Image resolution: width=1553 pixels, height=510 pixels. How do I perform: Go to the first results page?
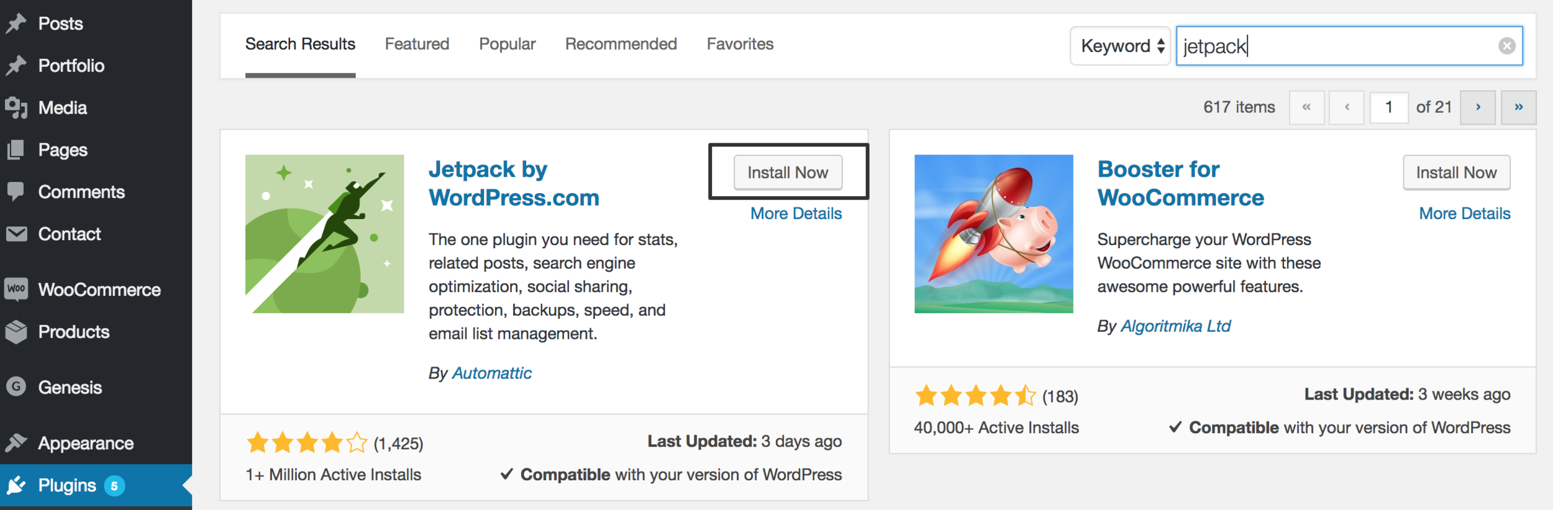click(x=1306, y=107)
